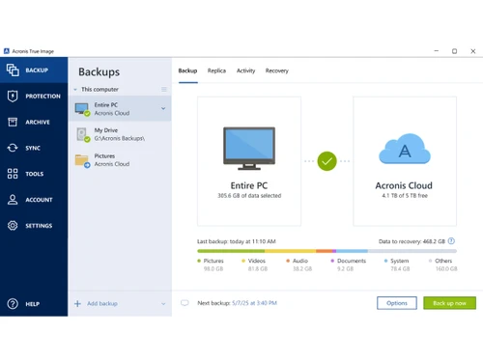483x362 pixels.
Task: Open the Activity tab
Action: tap(245, 70)
